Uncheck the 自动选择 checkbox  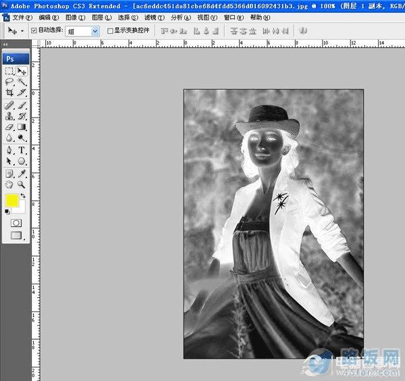click(34, 31)
